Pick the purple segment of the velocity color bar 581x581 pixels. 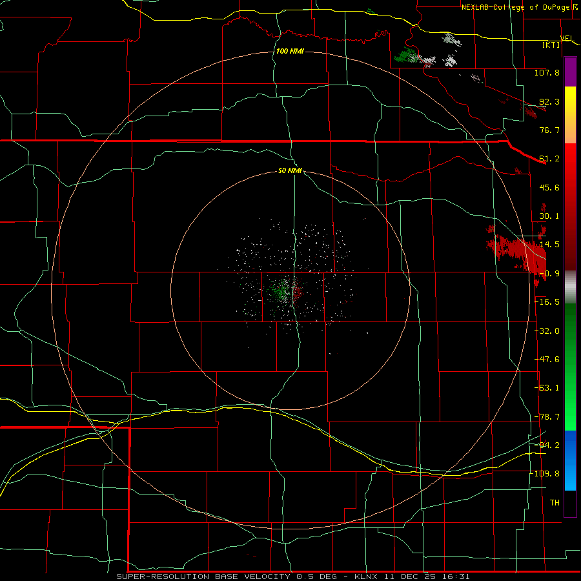point(570,72)
